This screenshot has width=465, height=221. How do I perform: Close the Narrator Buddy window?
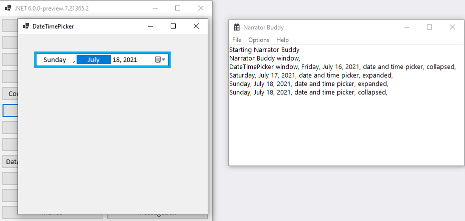point(452,27)
